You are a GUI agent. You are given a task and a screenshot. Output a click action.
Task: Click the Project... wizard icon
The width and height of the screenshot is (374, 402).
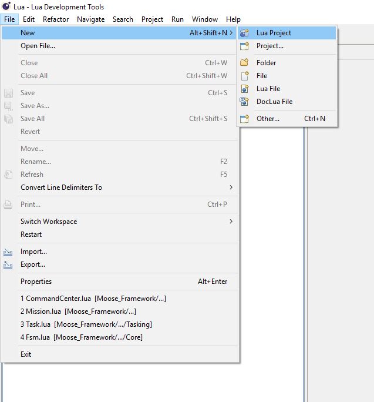[x=245, y=46]
